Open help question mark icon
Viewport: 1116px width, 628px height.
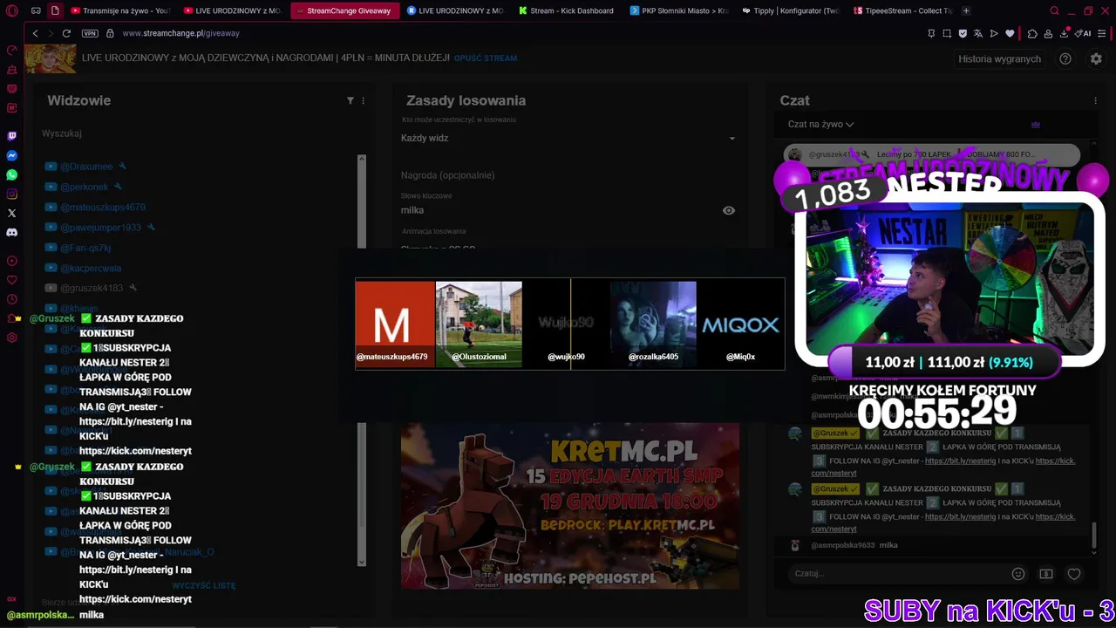pos(1065,58)
